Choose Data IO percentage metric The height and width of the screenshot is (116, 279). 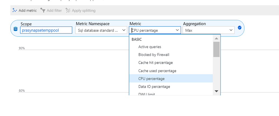(x=154, y=87)
